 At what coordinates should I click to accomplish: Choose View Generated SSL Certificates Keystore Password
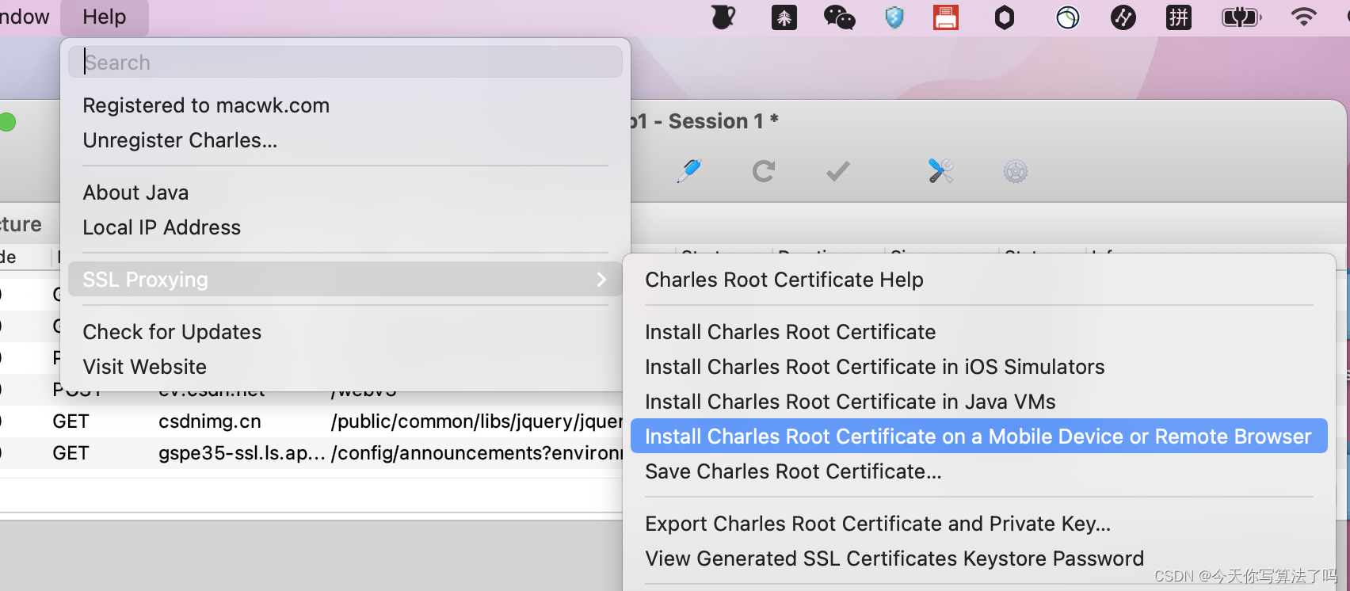point(894,559)
